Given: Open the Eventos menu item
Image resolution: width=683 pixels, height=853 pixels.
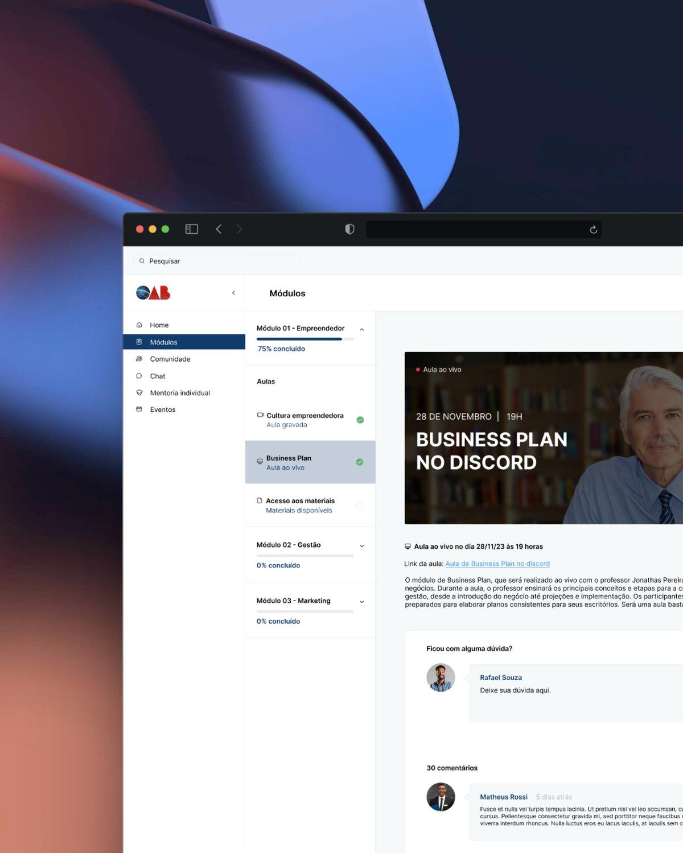Looking at the screenshot, I should click(184, 409).
